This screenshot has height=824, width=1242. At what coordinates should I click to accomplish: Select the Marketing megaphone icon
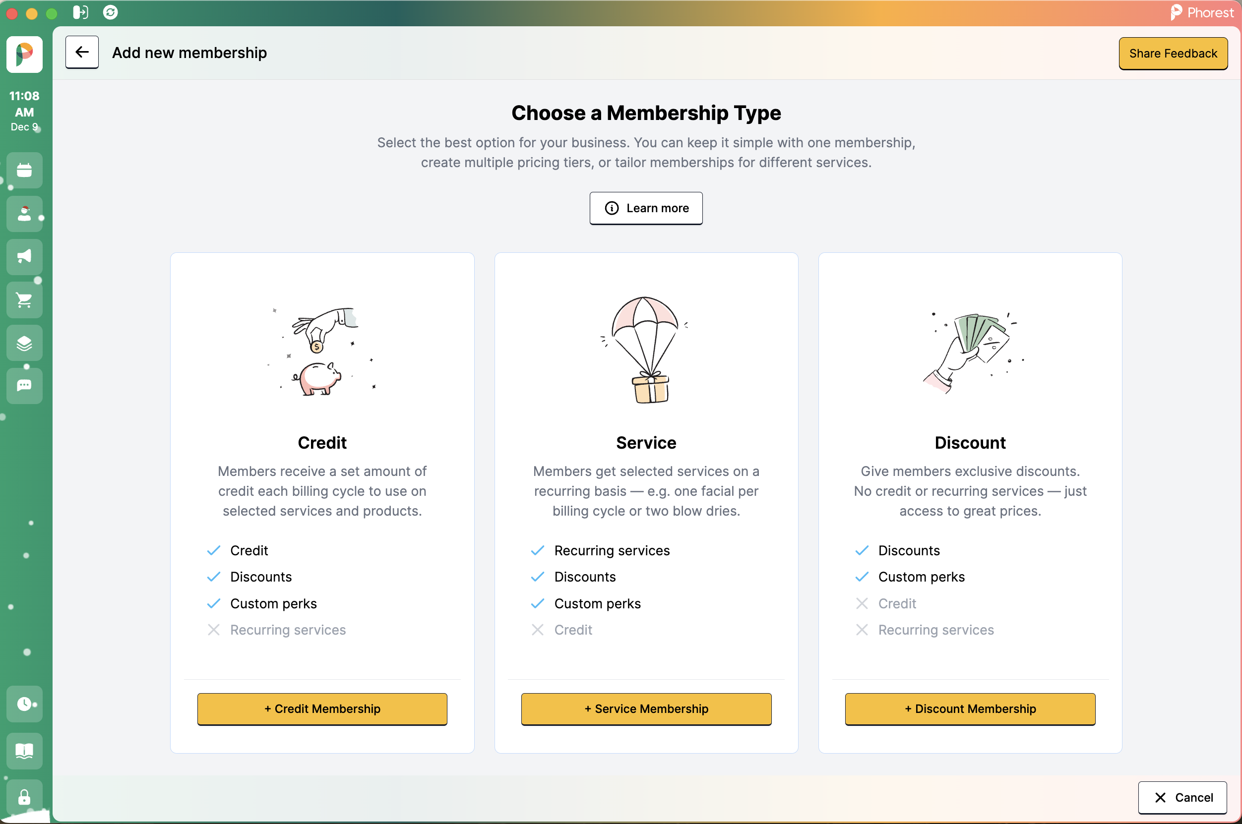25,256
